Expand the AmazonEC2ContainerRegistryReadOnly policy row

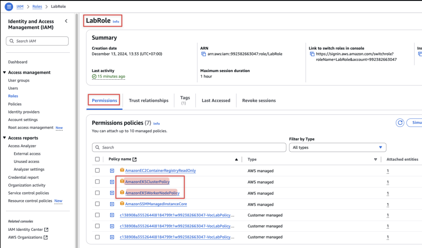pyautogui.click(x=112, y=171)
